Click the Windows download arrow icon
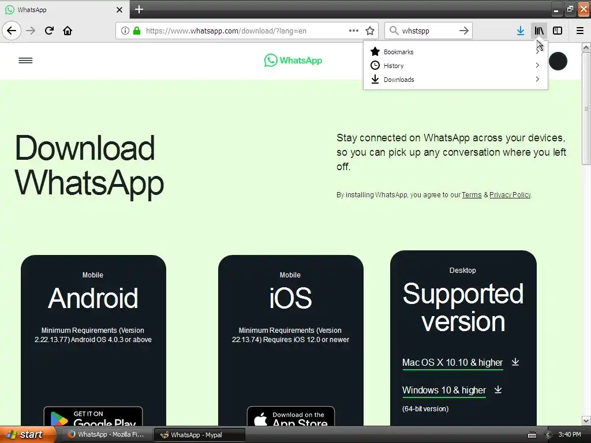 498,389
